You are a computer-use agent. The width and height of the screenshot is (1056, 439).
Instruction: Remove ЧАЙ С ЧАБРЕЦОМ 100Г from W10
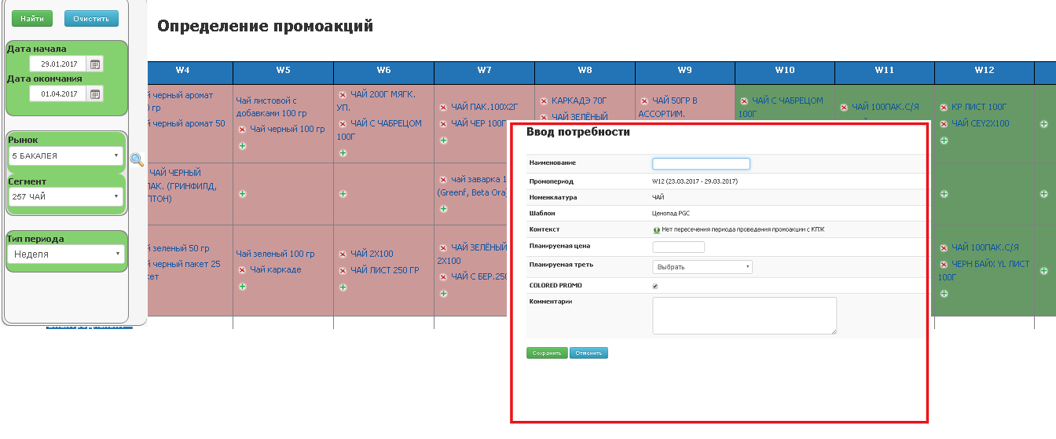pos(743,101)
